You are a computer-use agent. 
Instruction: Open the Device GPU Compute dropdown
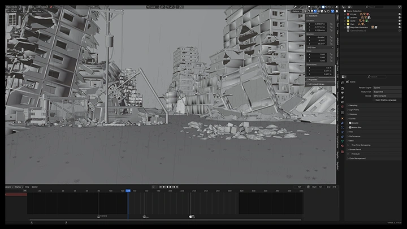coord(387,96)
